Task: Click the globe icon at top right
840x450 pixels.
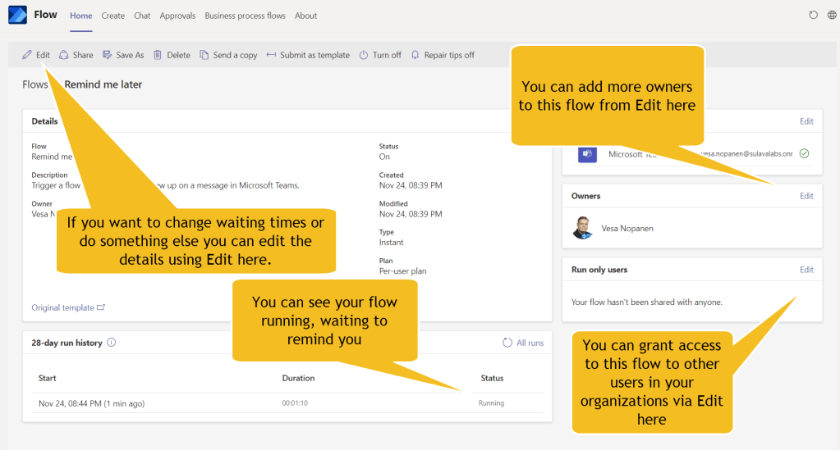Action: pyautogui.click(x=833, y=16)
